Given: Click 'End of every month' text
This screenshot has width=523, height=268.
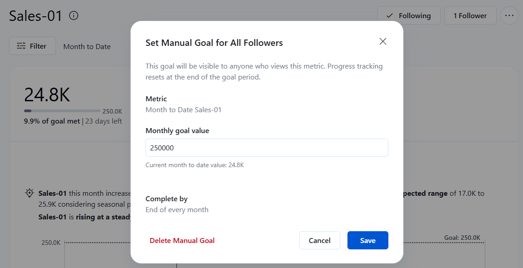Looking at the screenshot, I should click(177, 210).
